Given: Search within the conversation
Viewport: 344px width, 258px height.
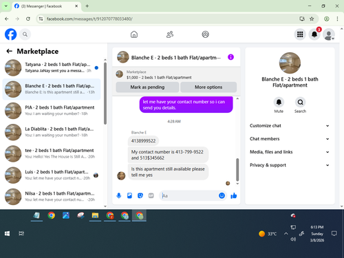Looking at the screenshot, I should tap(300, 102).
